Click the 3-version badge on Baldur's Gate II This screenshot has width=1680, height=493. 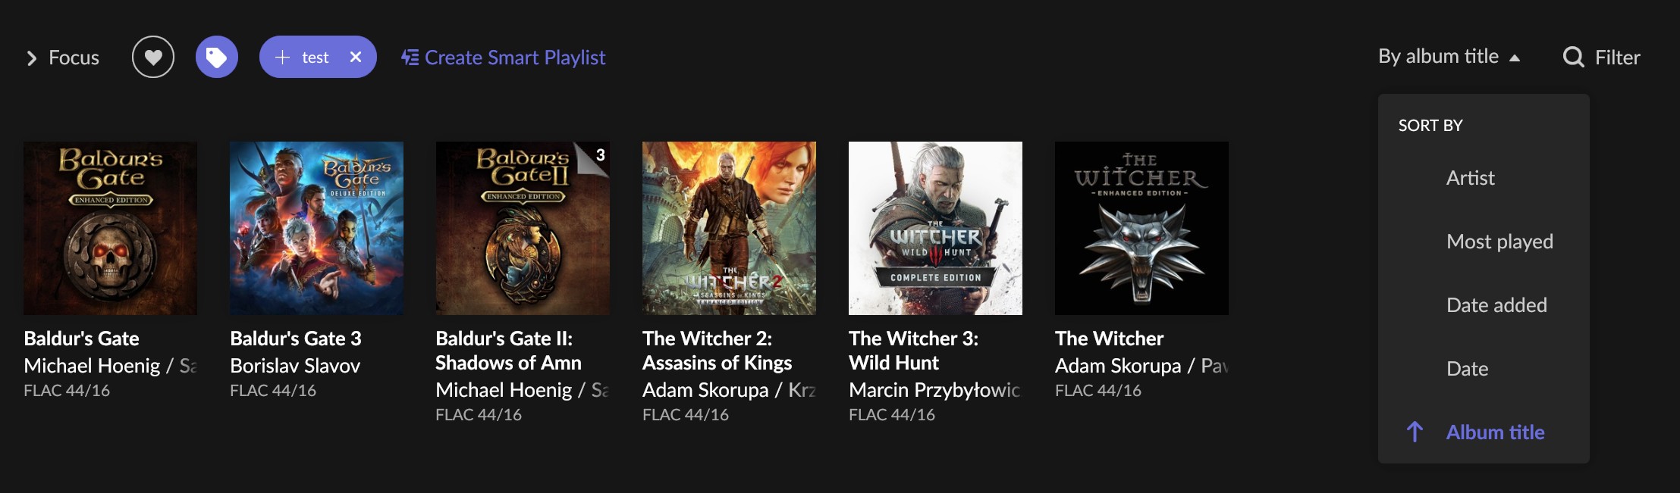(x=599, y=155)
